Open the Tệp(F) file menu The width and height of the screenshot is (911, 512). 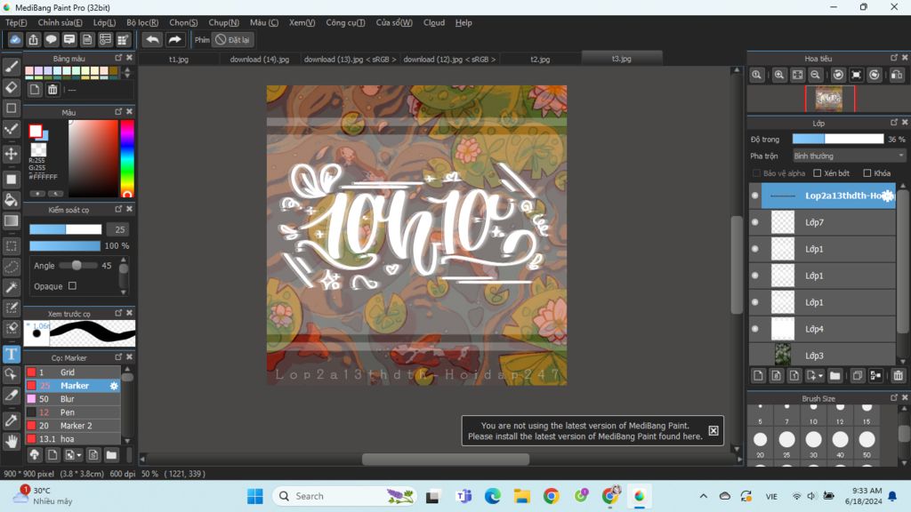pos(16,22)
